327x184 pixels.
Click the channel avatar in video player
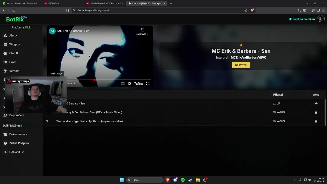pos(52,31)
